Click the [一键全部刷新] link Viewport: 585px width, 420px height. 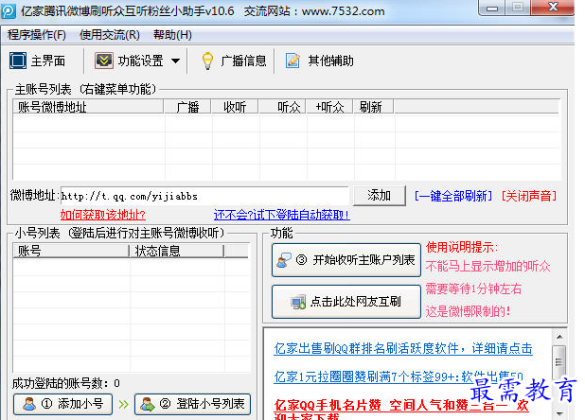pyautogui.click(x=453, y=196)
